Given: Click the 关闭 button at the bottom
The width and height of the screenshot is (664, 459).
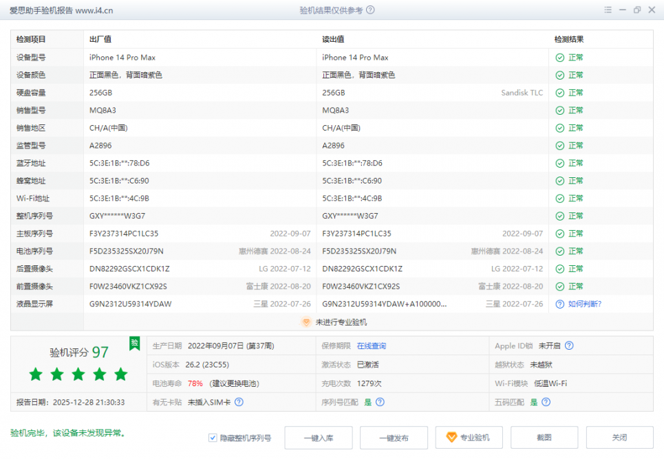Looking at the screenshot, I should pyautogui.click(x=619, y=438).
